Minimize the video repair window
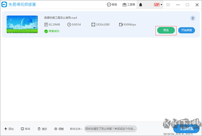 (x=178, y=5)
